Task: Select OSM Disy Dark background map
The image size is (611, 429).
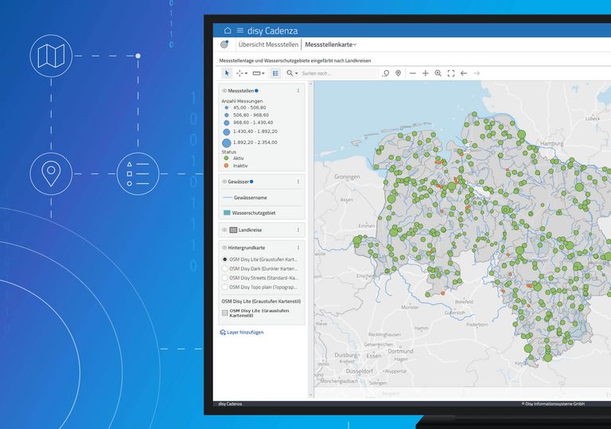Action: (x=225, y=268)
